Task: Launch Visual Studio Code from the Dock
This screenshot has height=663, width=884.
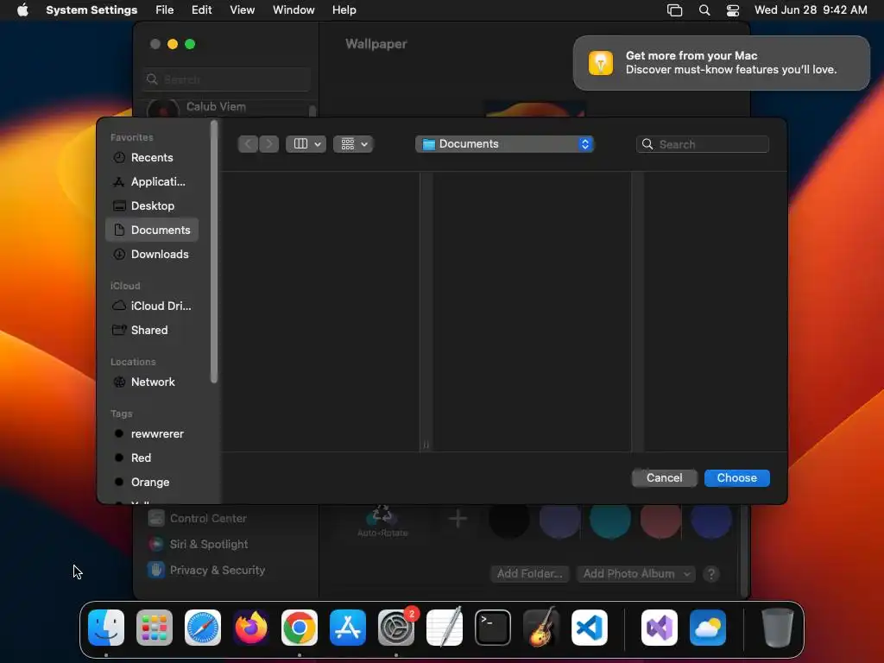Action: [x=589, y=628]
